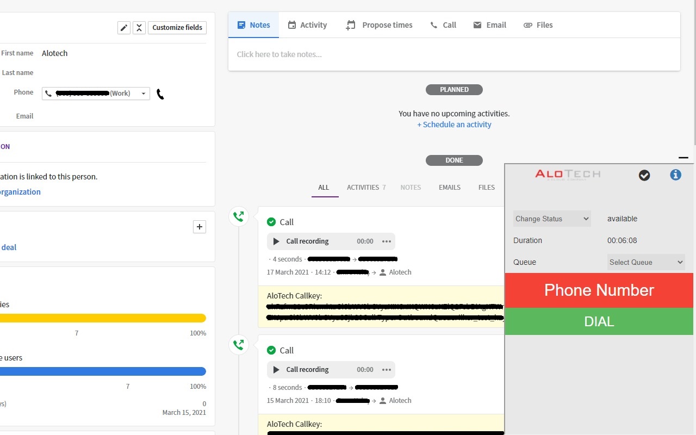Click the DONE section badge

[x=454, y=160]
